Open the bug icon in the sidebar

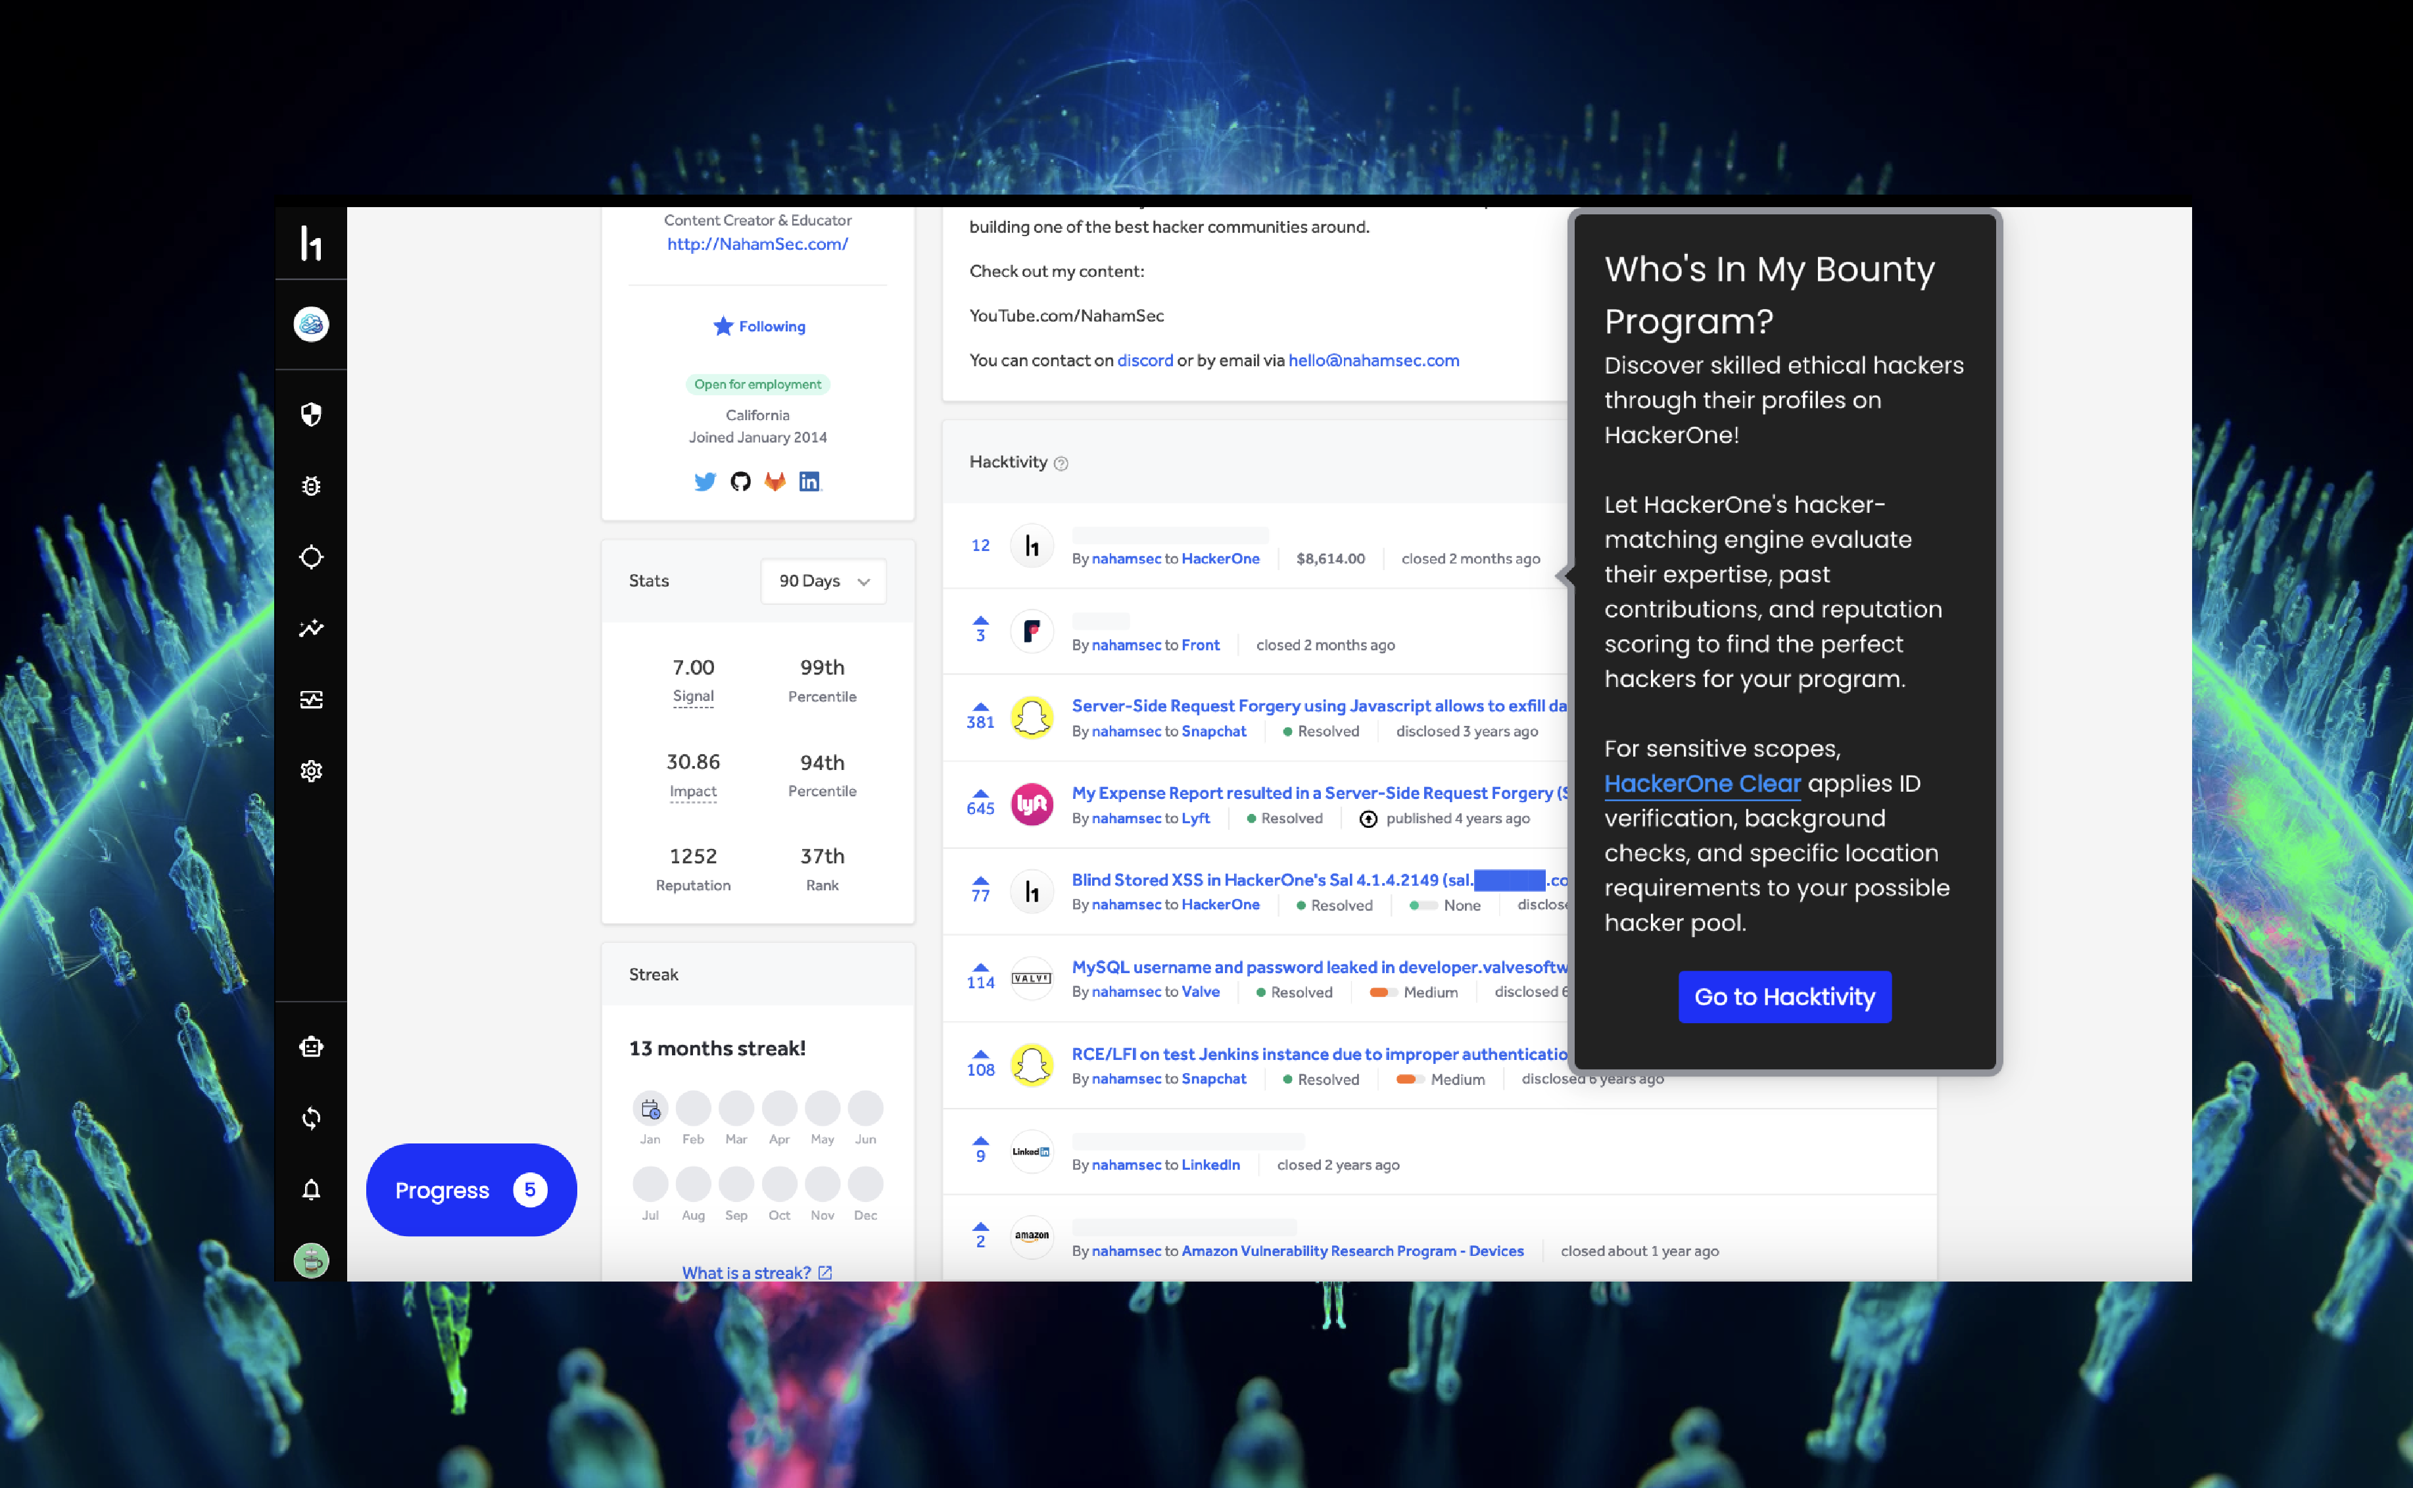311,486
